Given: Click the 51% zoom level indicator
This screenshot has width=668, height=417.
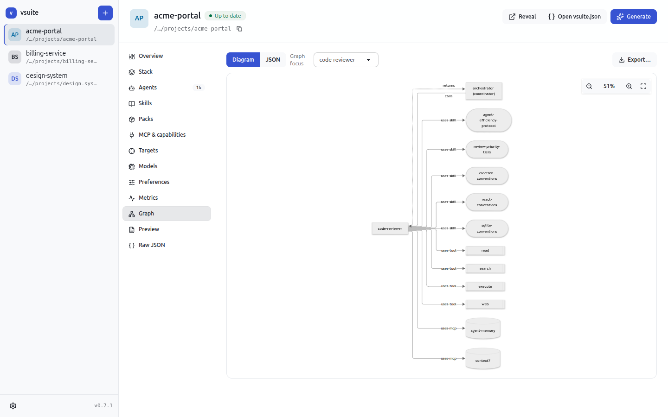Looking at the screenshot, I should coord(609,86).
